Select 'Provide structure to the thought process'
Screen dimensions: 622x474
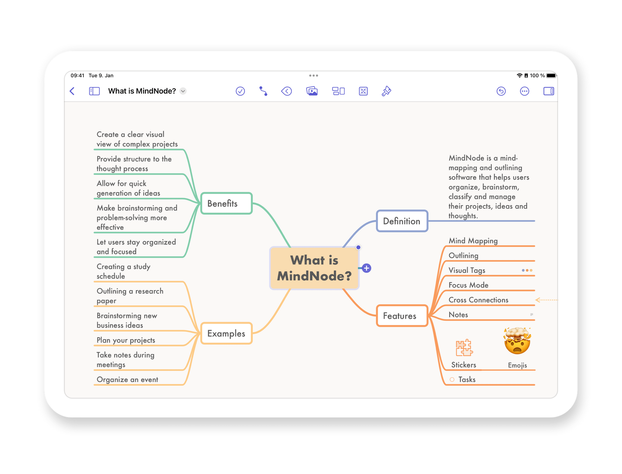click(x=134, y=164)
